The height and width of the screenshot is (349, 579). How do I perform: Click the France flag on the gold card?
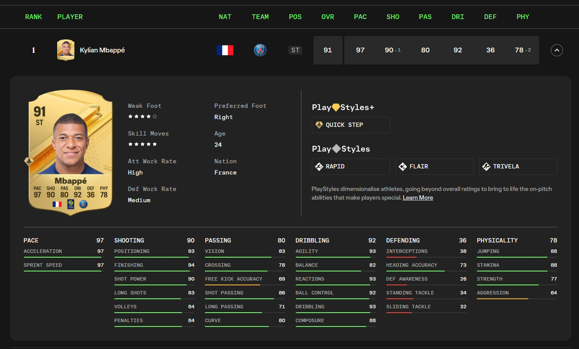(57, 204)
